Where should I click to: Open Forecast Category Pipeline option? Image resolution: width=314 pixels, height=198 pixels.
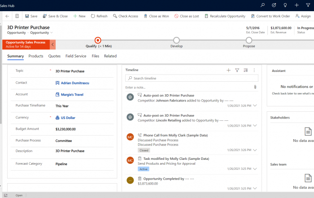coord(61,164)
